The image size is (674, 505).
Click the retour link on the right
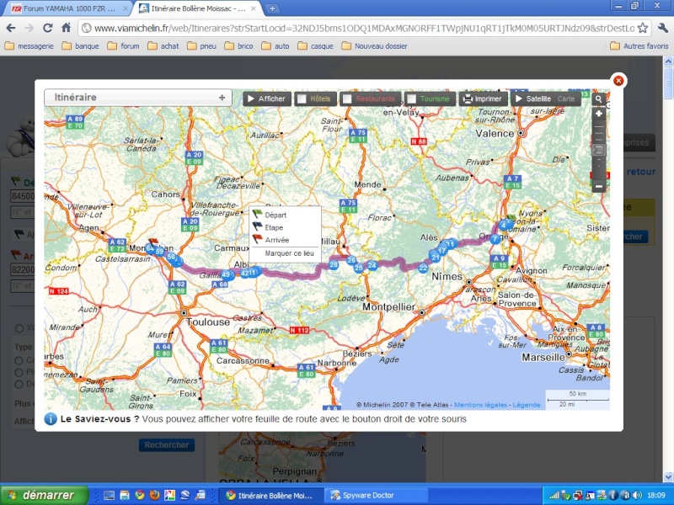pos(641,172)
